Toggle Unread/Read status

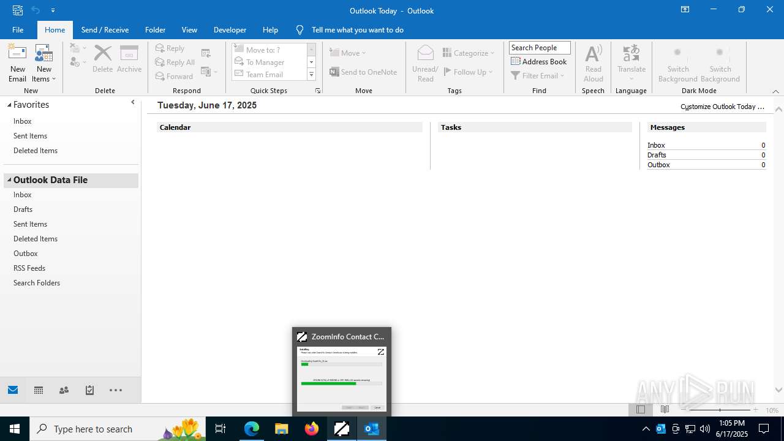point(425,63)
